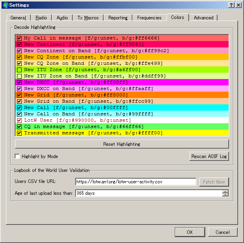Click the Users CSV file URL field

(135, 182)
